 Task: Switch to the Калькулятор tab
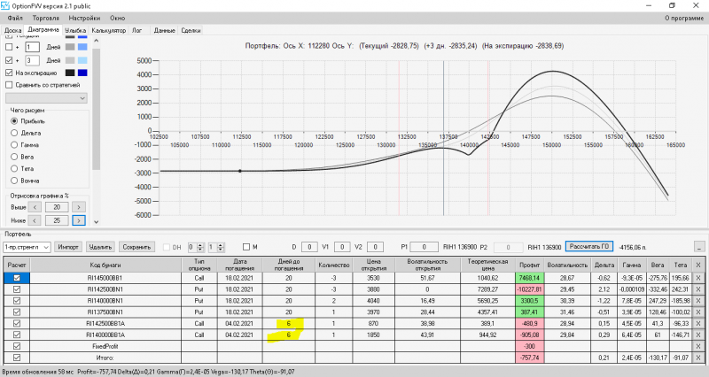[108, 30]
